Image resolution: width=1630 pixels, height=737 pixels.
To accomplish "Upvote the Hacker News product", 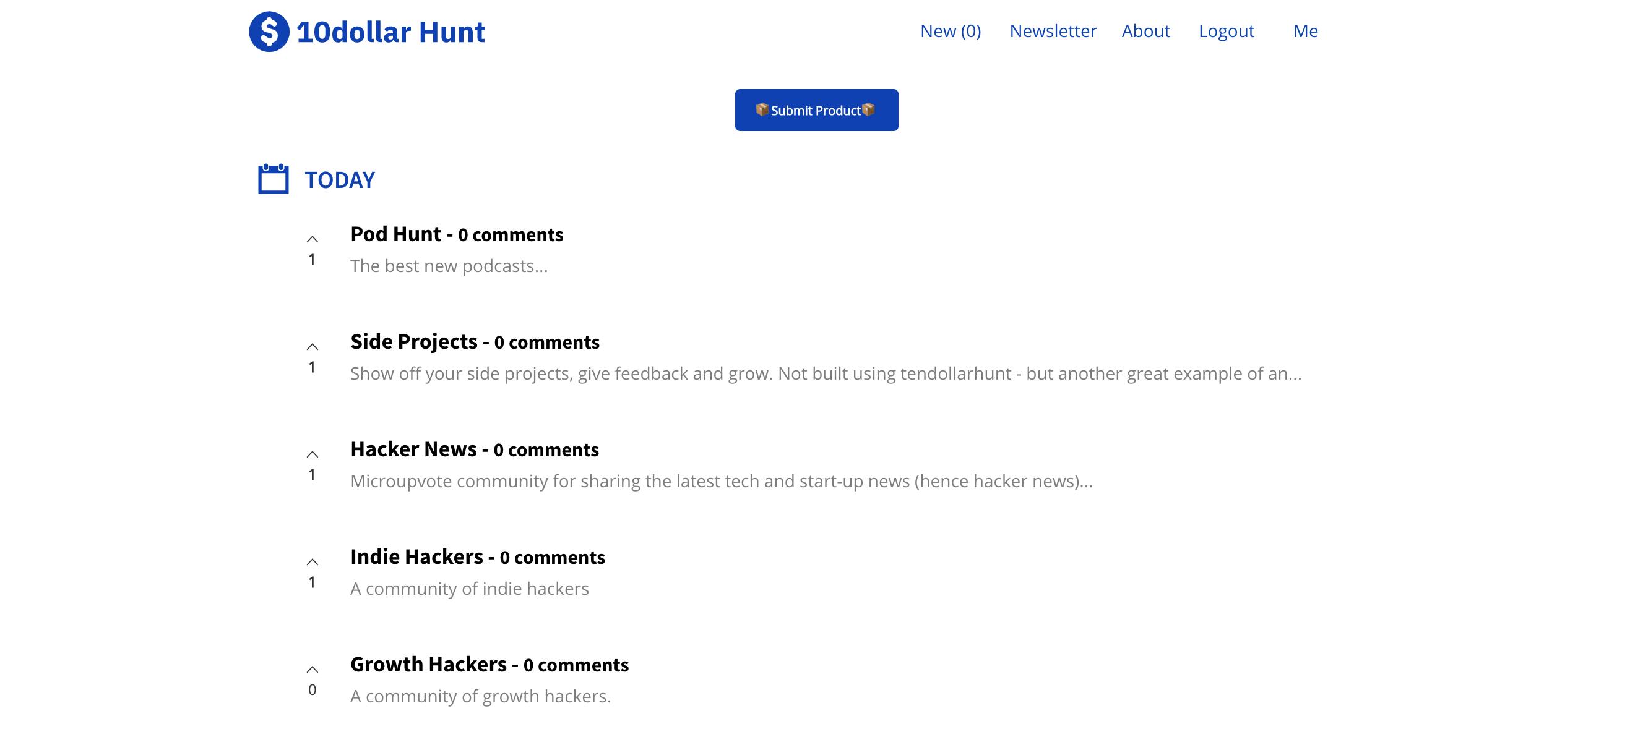I will point(312,454).
